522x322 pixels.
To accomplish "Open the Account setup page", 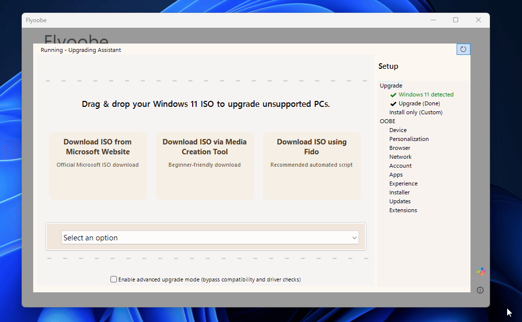I will [x=400, y=166].
